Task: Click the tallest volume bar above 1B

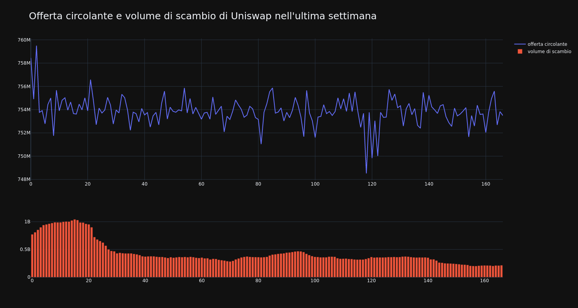Action: [x=74, y=248]
